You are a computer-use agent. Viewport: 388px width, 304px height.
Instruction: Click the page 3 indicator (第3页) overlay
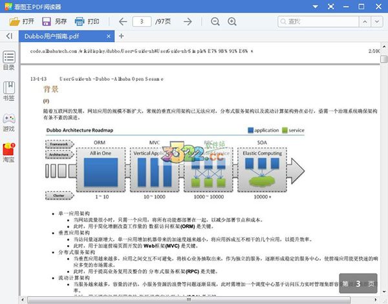[358, 283]
